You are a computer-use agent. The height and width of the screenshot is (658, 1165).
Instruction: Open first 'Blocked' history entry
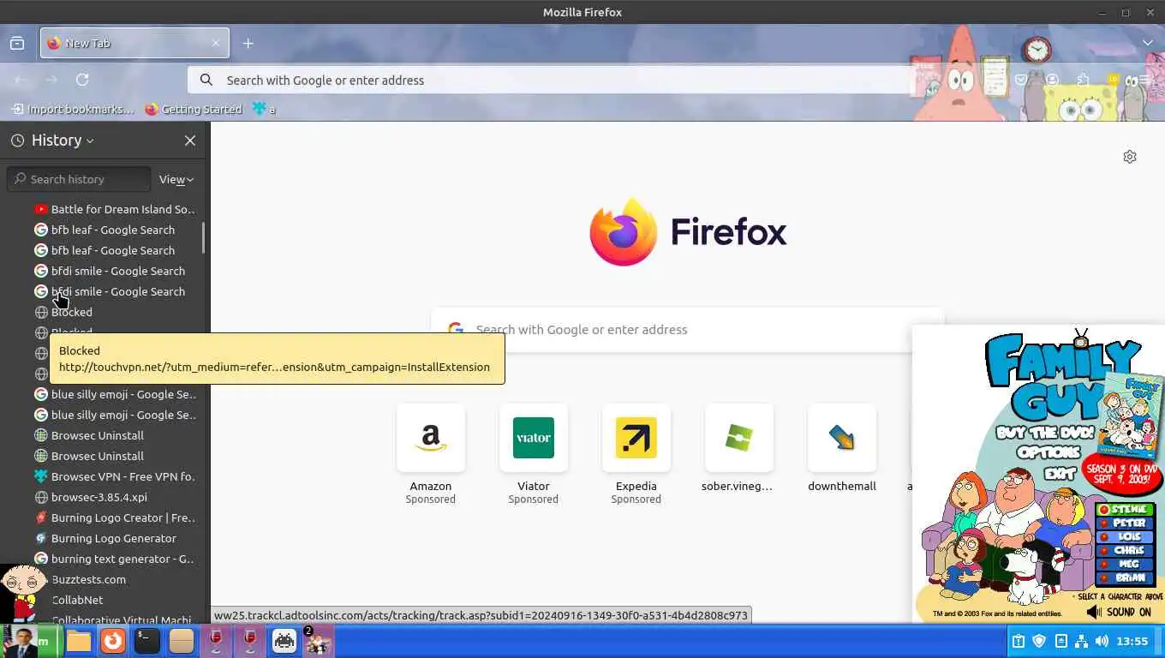point(63,312)
